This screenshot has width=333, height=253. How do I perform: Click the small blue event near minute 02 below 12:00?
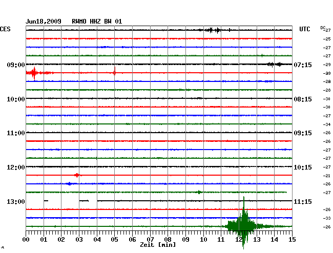click(x=69, y=183)
